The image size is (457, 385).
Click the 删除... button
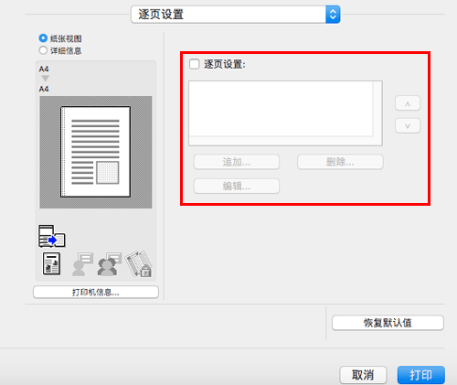340,162
